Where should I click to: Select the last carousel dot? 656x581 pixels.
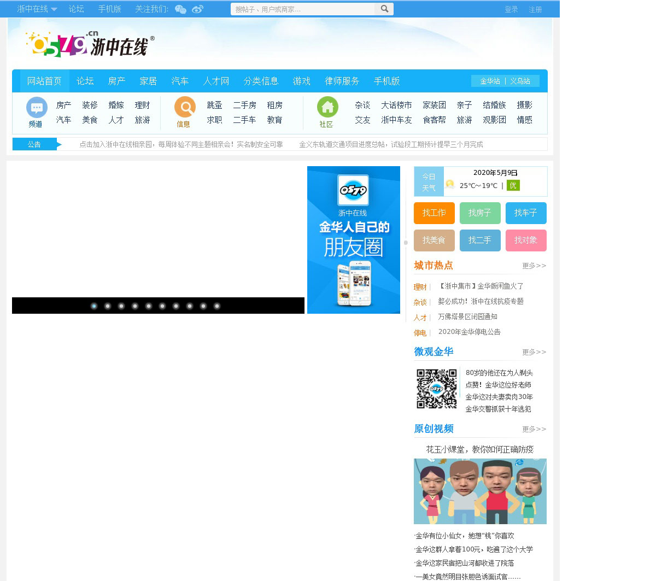[217, 306]
